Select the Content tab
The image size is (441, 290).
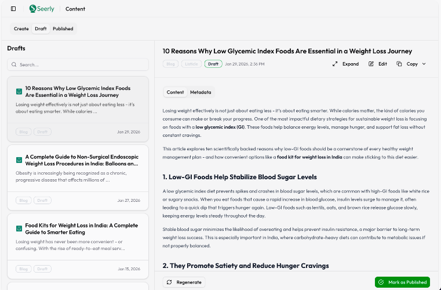click(x=175, y=92)
